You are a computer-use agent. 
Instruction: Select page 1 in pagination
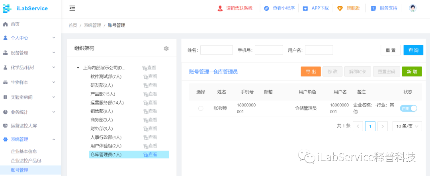(370, 126)
